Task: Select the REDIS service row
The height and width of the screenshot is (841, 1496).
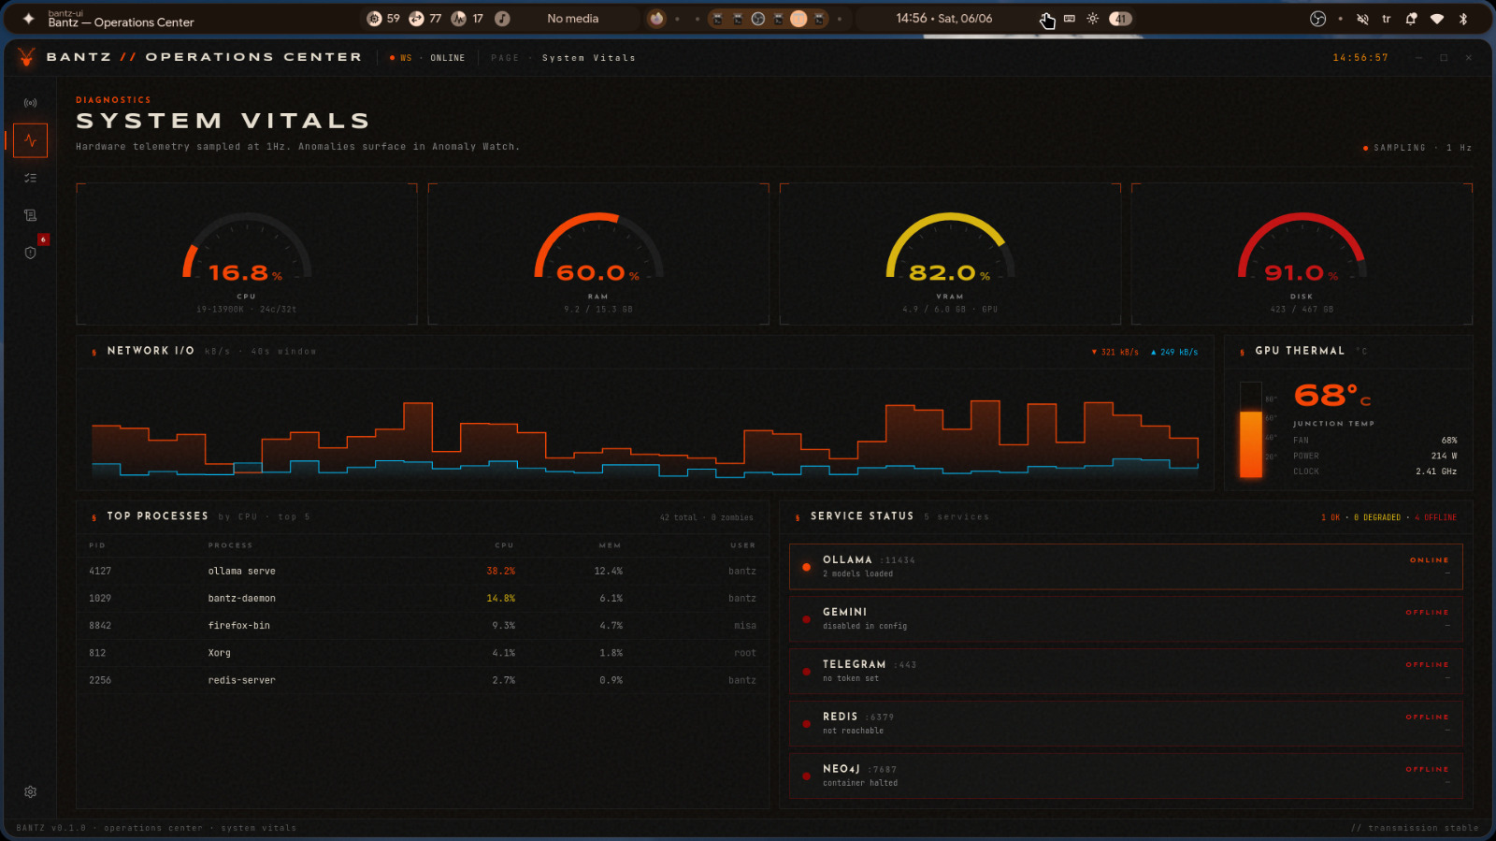Action: pos(1126,724)
